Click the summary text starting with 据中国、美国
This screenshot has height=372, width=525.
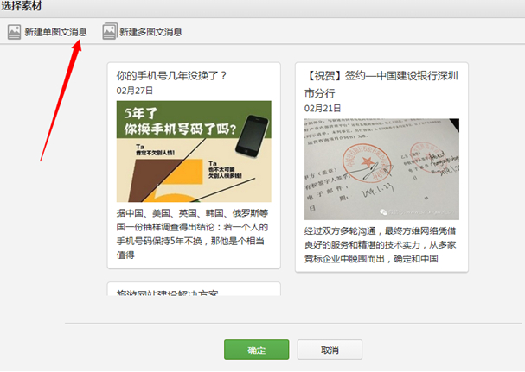[194, 233]
